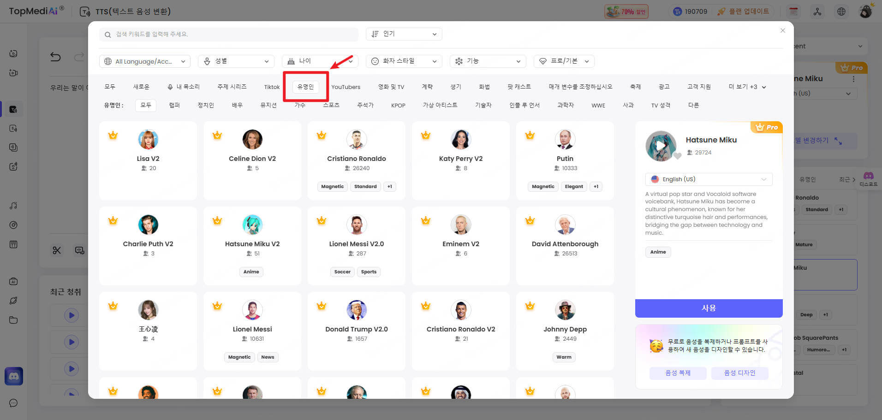Click the Anime tag in Hatsune Miku panel

click(x=658, y=252)
